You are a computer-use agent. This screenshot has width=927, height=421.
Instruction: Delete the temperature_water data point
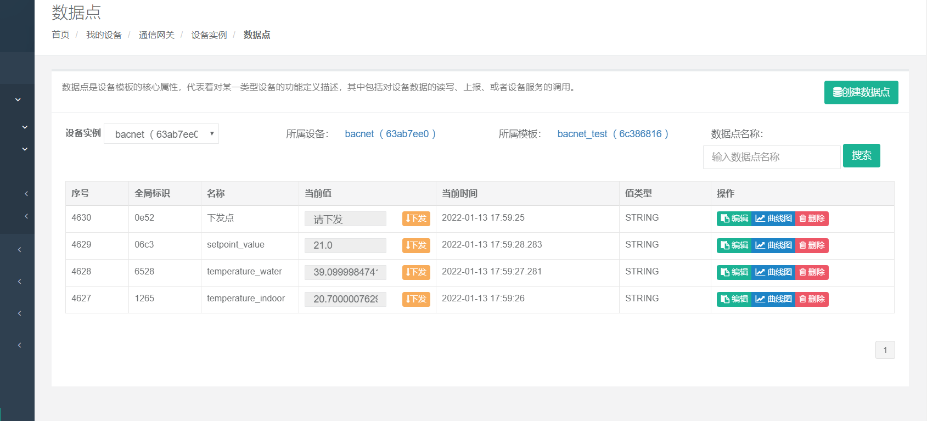pos(812,272)
